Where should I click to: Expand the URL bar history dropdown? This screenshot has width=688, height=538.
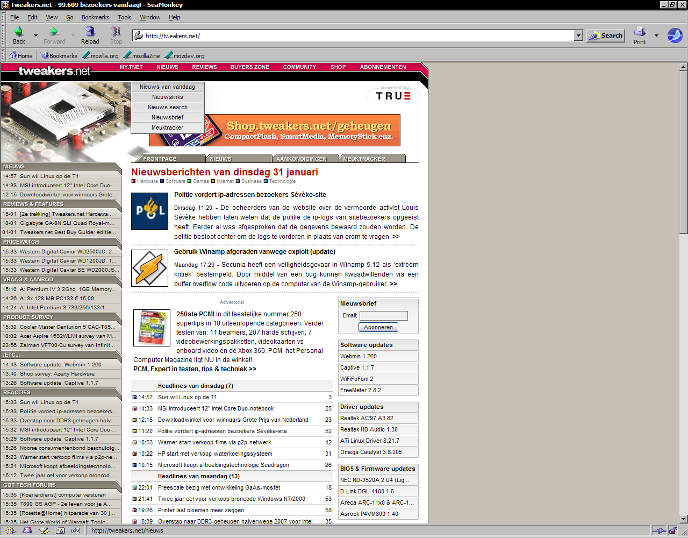pyautogui.click(x=578, y=36)
